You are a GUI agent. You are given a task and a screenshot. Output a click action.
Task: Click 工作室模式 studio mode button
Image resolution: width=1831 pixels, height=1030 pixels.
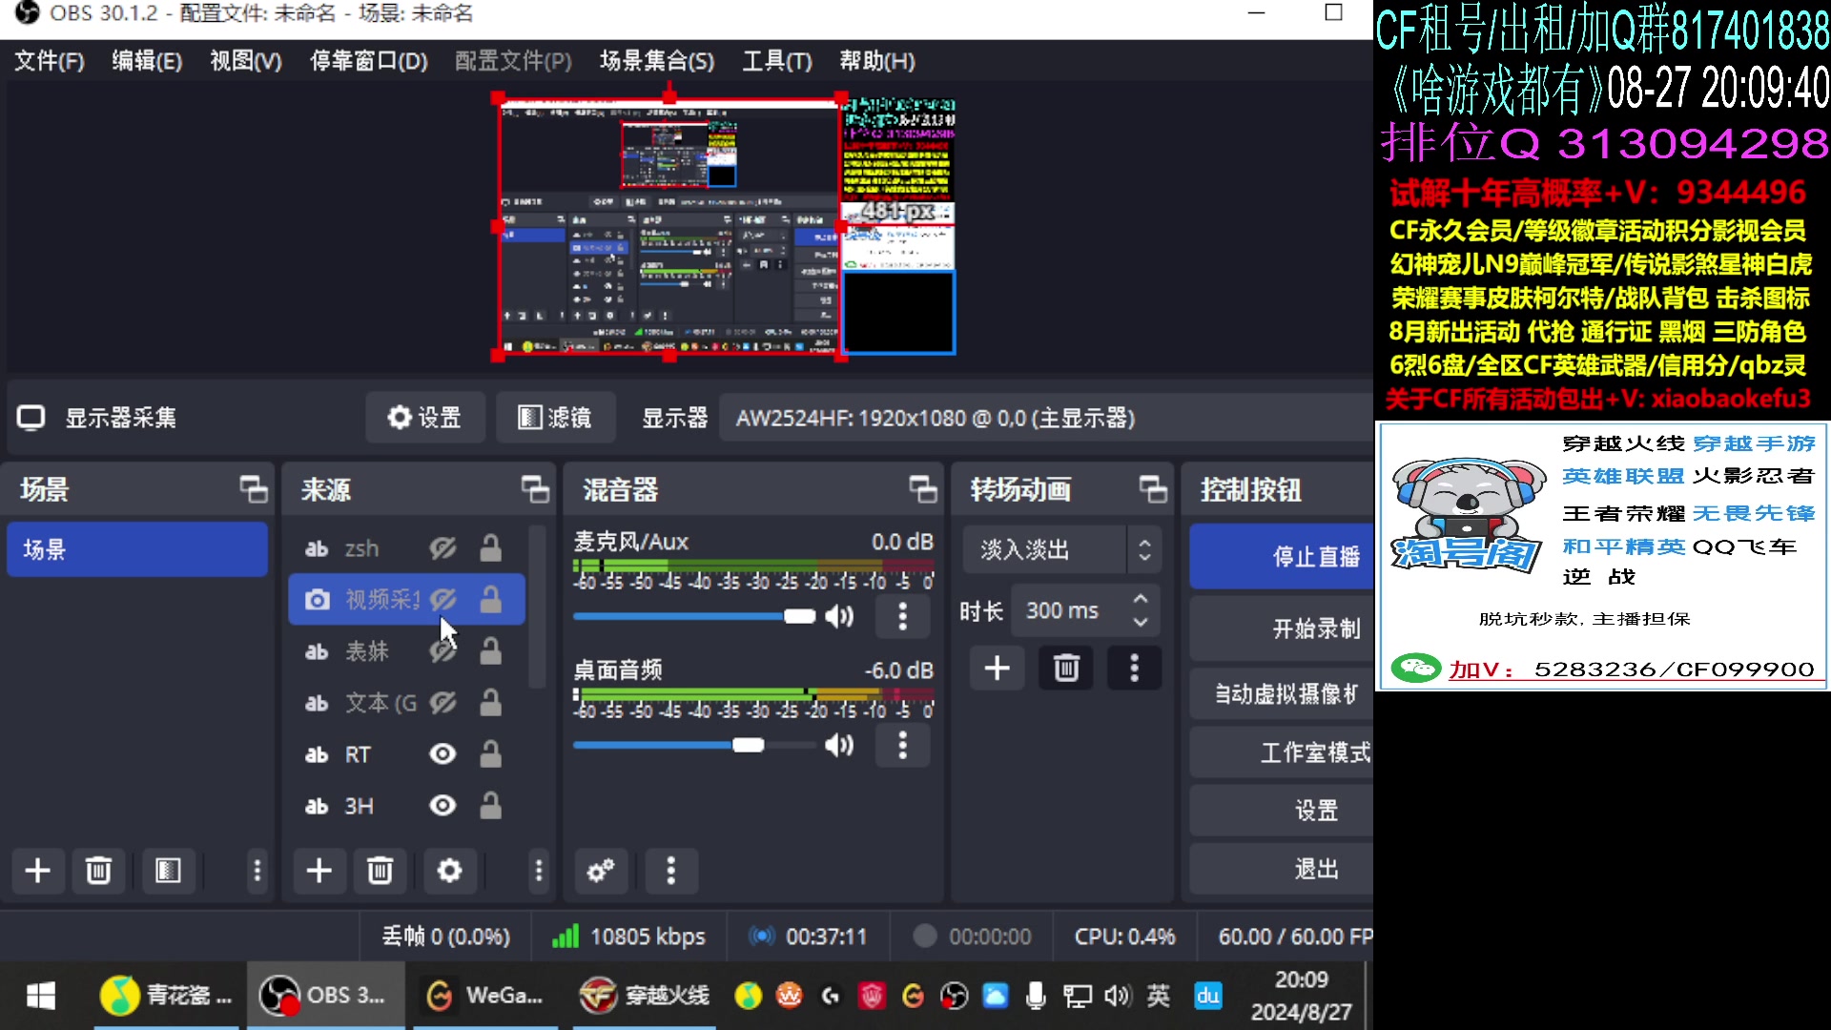(1282, 752)
